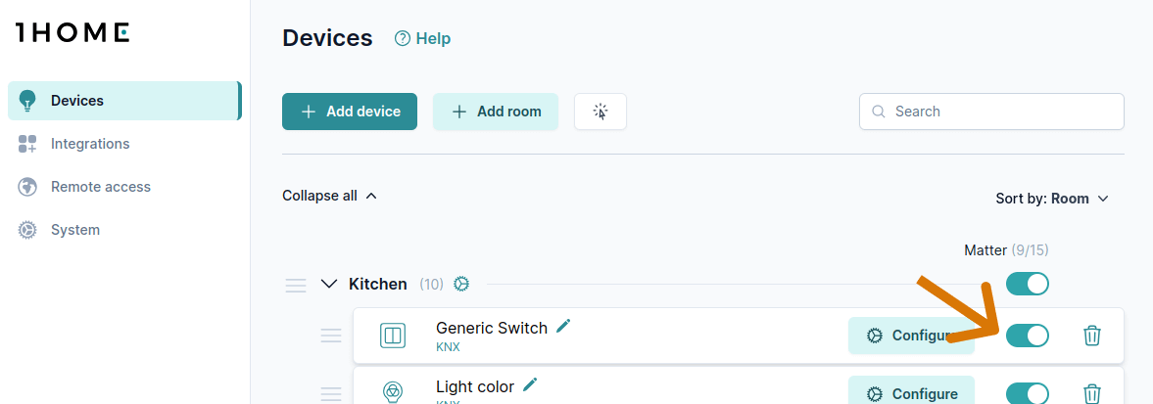
Task: Delete the Generic Switch device
Action: (x=1092, y=336)
